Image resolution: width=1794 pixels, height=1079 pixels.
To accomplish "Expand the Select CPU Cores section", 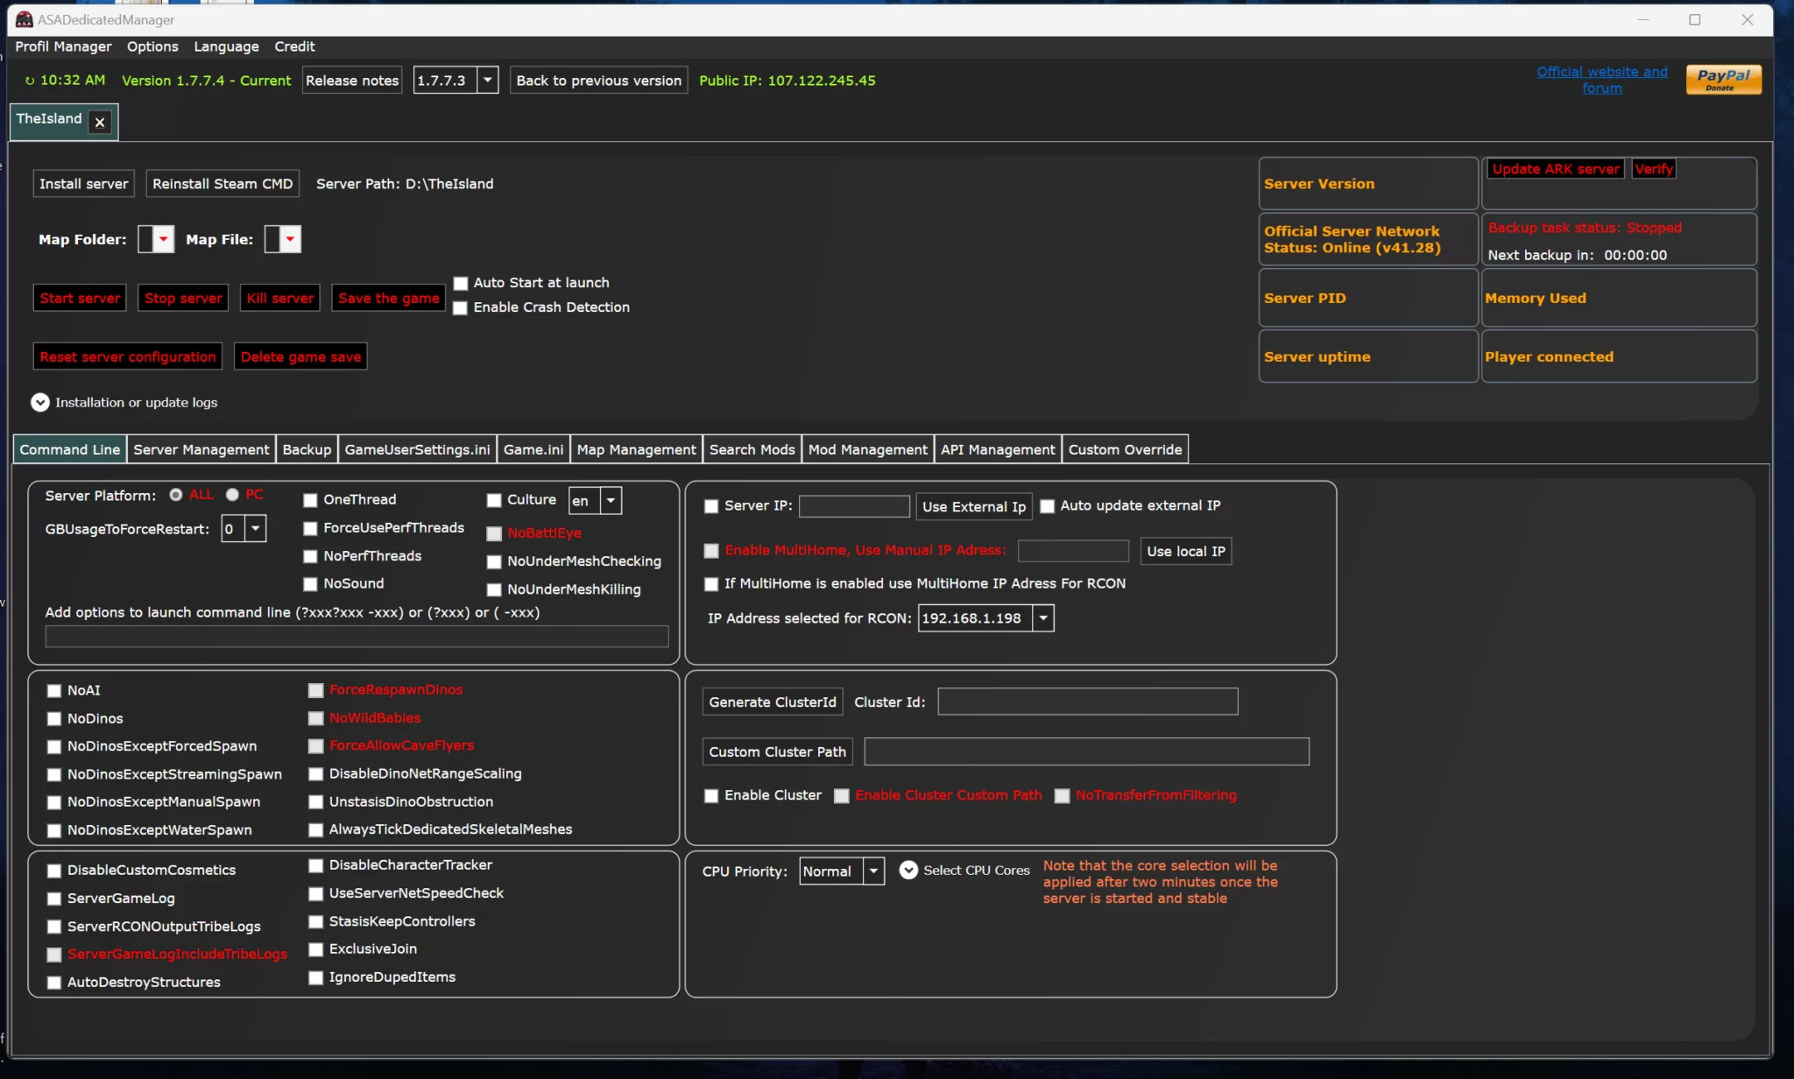I will 908,870.
